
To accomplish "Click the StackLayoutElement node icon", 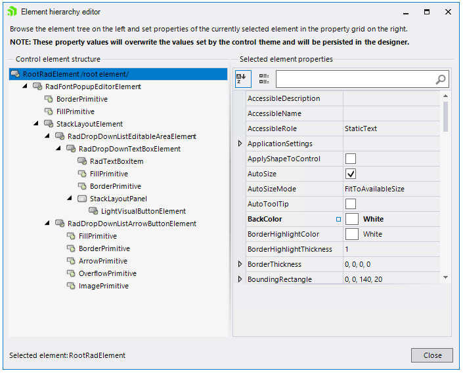I will [49, 124].
